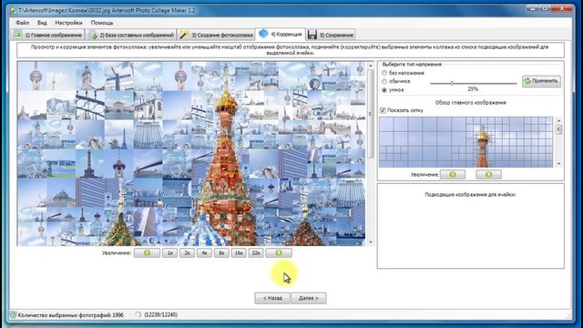Click the green zoom-in button below the collage
The width and height of the screenshot is (583, 328).
point(279,253)
